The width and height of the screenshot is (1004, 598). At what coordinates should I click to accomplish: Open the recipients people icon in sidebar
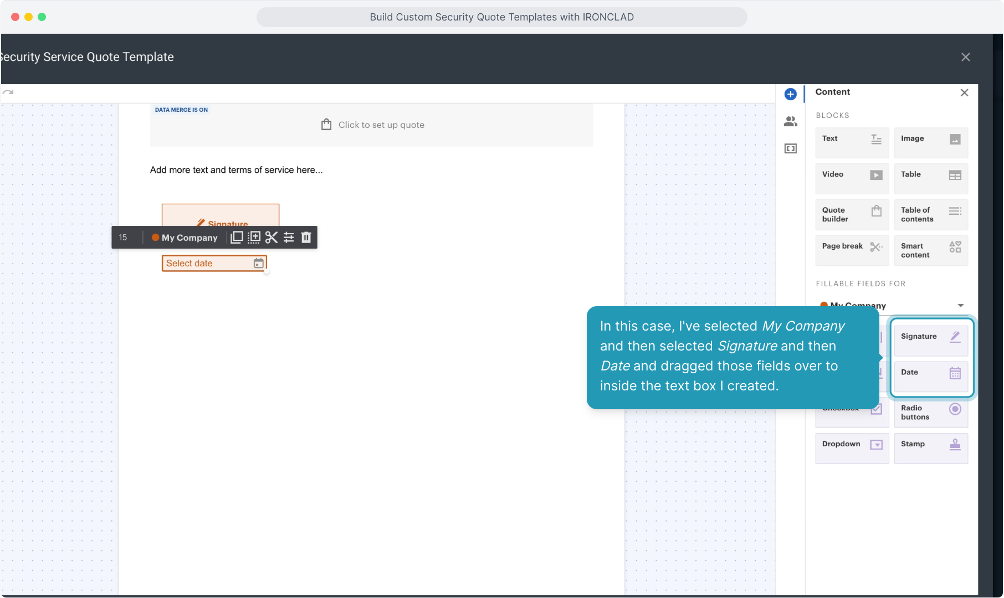[790, 121]
